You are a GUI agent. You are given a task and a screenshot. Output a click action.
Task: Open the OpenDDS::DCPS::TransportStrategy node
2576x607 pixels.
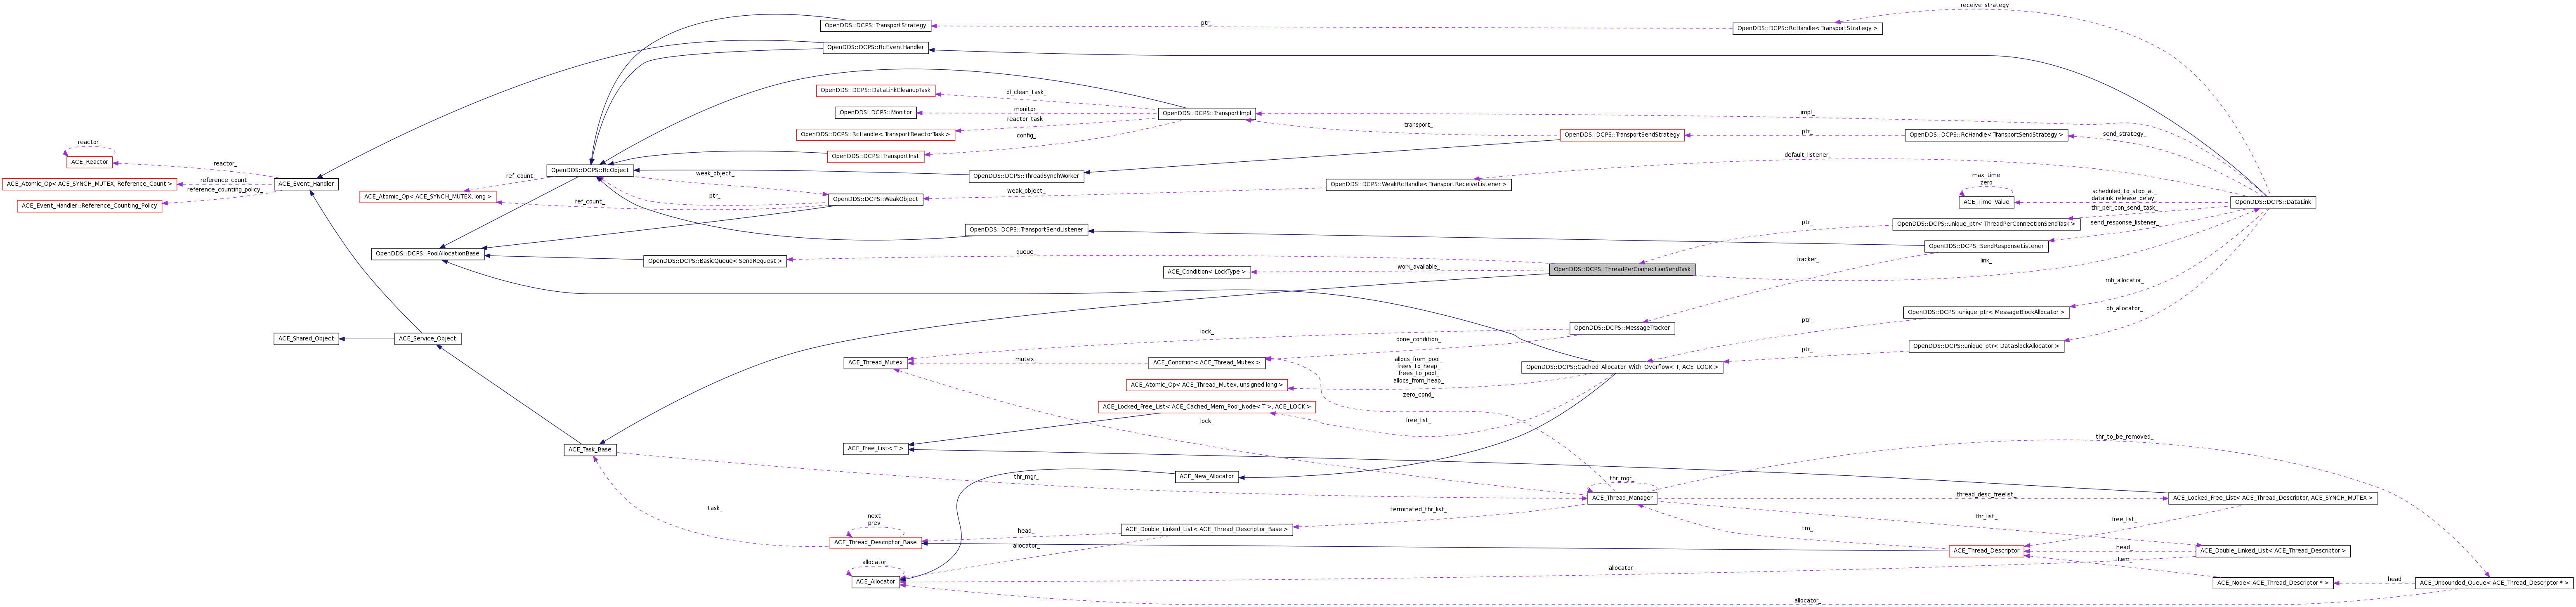[876, 25]
